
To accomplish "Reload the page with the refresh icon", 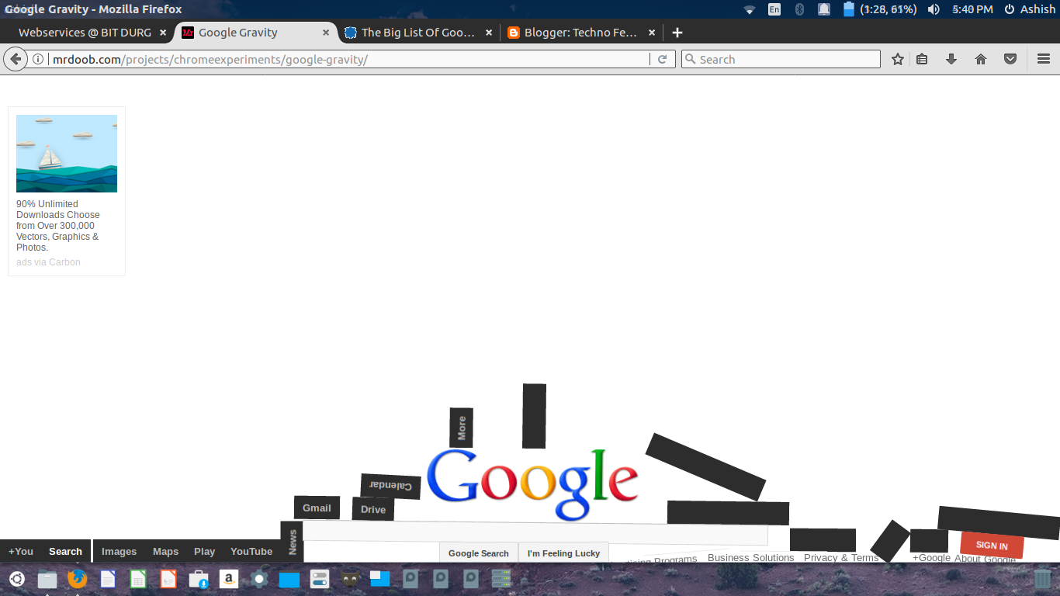I will tap(662, 59).
